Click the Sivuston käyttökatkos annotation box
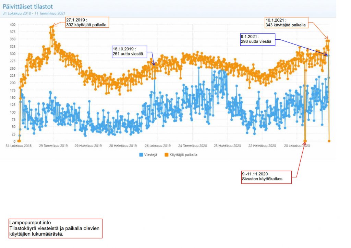The width and height of the screenshot is (351, 248). click(x=266, y=177)
